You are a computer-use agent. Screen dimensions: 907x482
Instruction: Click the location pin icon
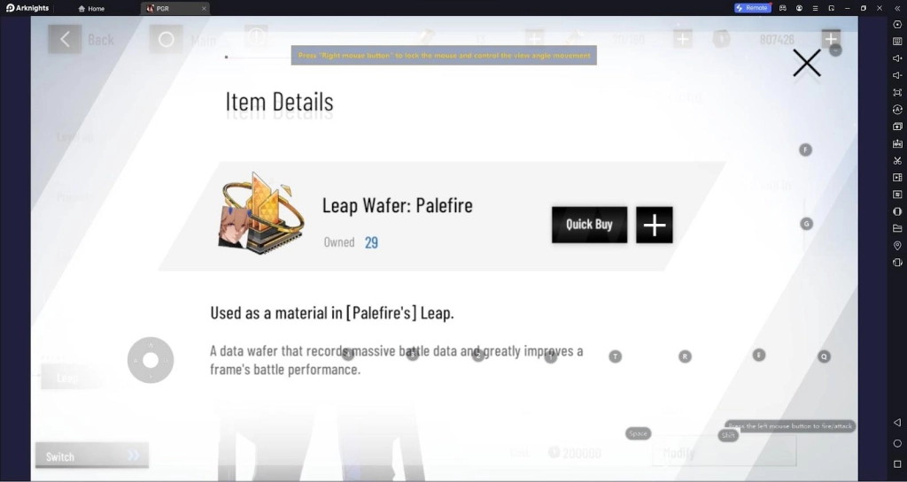coord(897,245)
